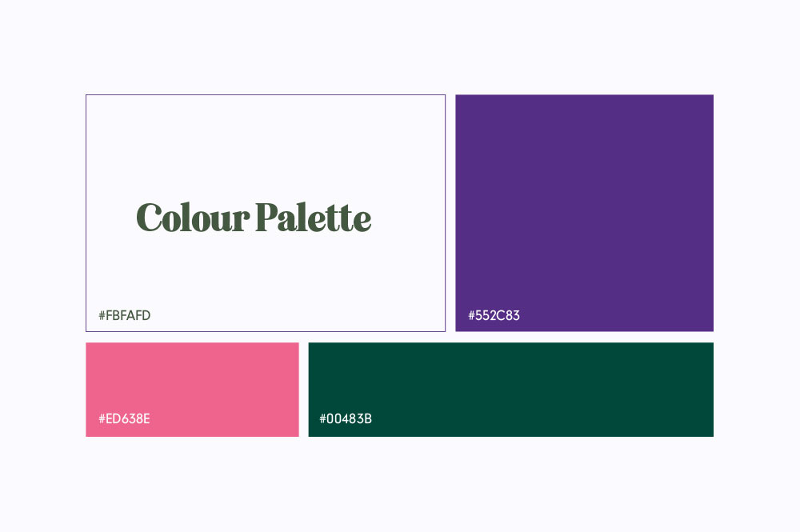Image resolution: width=800 pixels, height=532 pixels.
Task: Click the purple #552C83 colour swatch
Action: pos(584,200)
